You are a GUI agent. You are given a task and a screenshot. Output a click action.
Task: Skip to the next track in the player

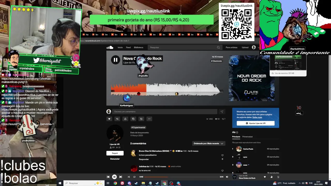121,177
